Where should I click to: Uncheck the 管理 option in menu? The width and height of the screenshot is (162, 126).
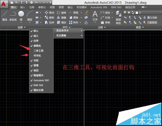pyautogui.click(x=41, y=65)
